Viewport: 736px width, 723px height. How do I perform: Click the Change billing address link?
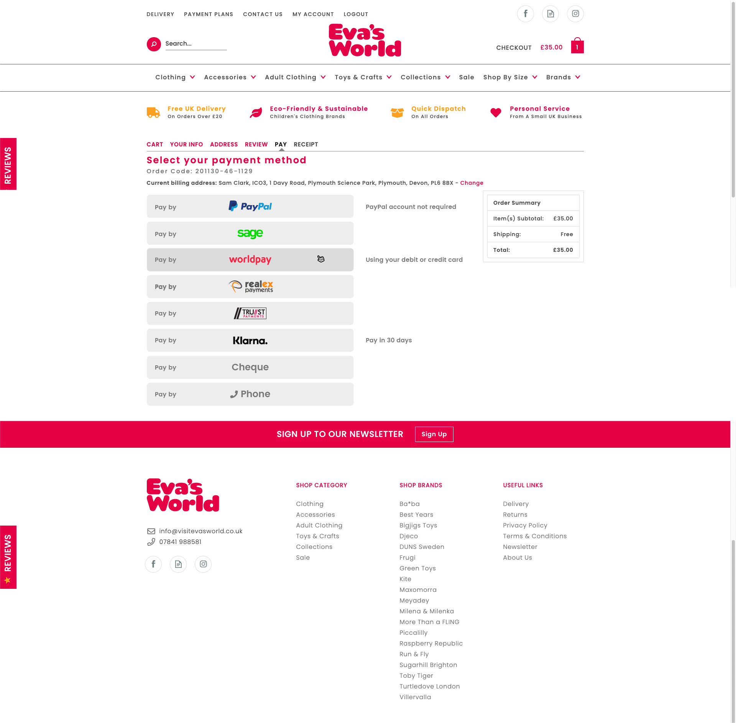click(x=472, y=183)
